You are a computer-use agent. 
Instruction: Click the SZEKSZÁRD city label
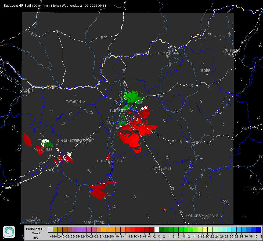click(95, 223)
